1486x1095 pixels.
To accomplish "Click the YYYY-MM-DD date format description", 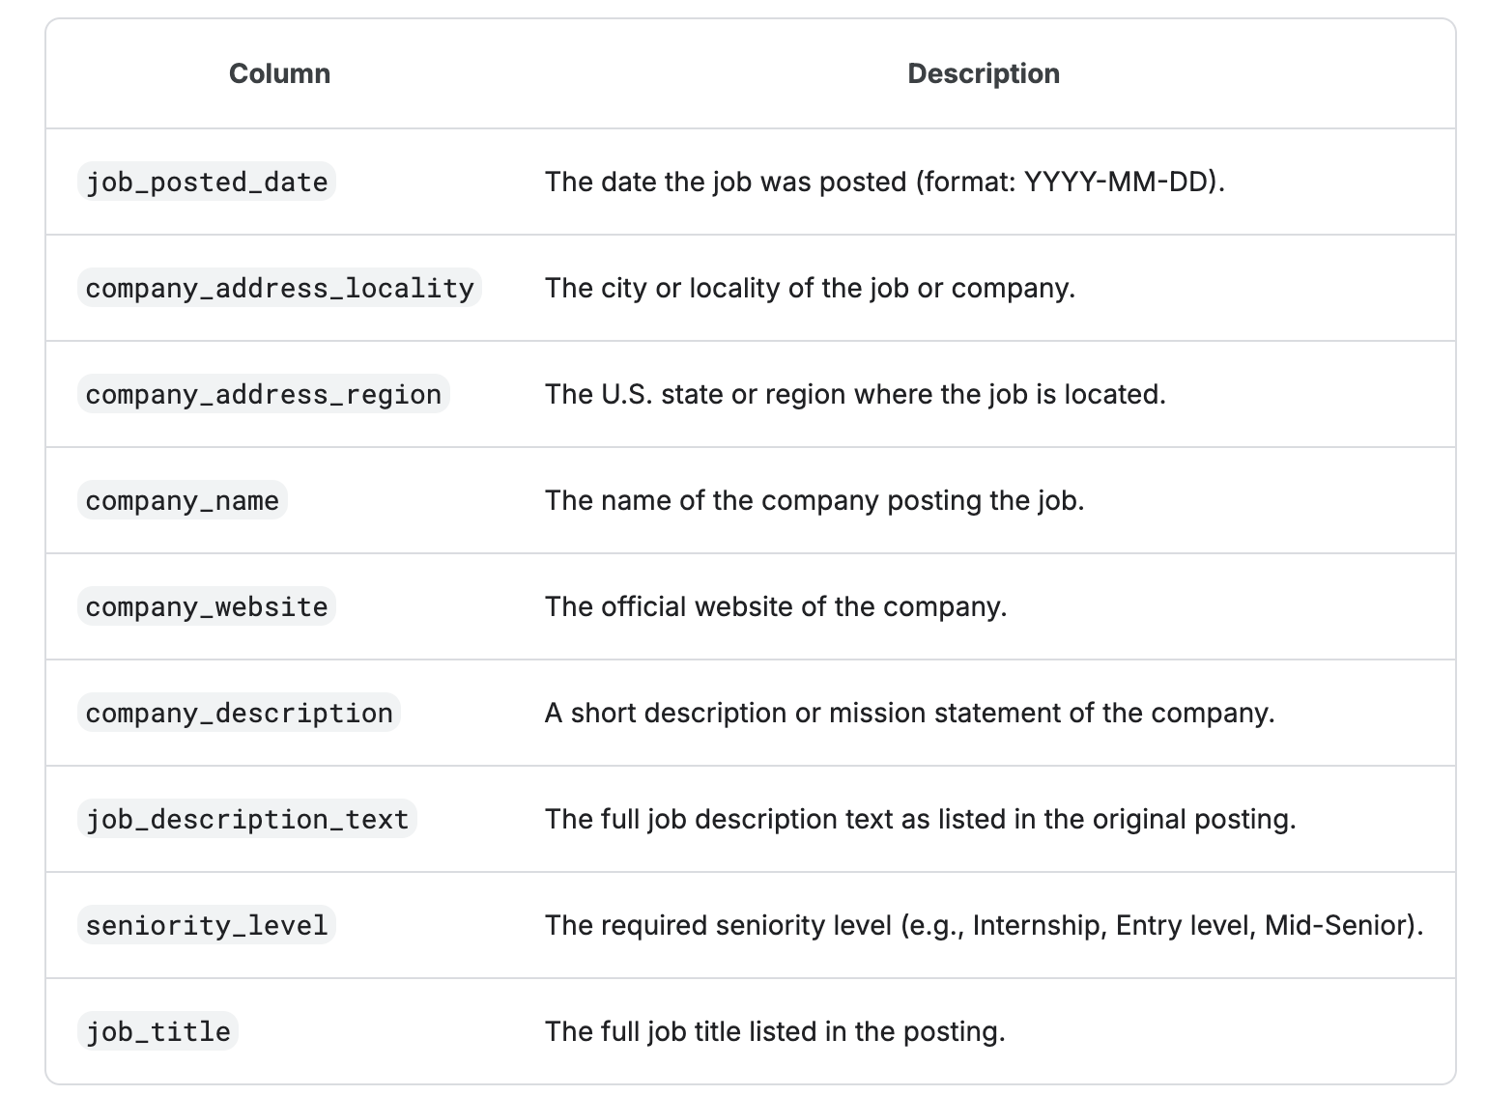I will tap(885, 182).
